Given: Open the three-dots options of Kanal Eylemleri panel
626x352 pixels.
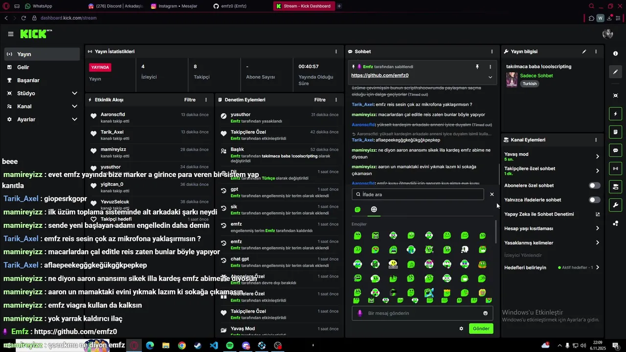Looking at the screenshot, I should click(x=596, y=140).
